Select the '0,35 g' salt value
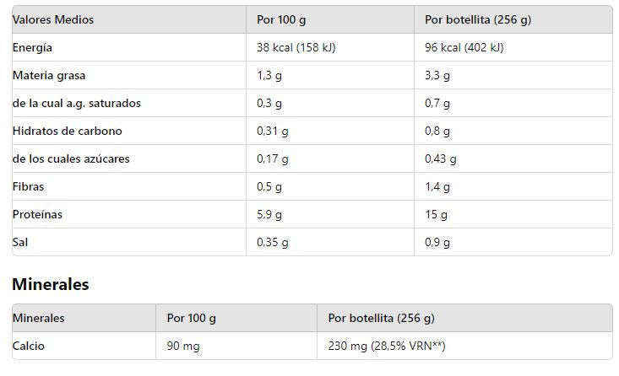The width and height of the screenshot is (619, 376). (x=272, y=242)
